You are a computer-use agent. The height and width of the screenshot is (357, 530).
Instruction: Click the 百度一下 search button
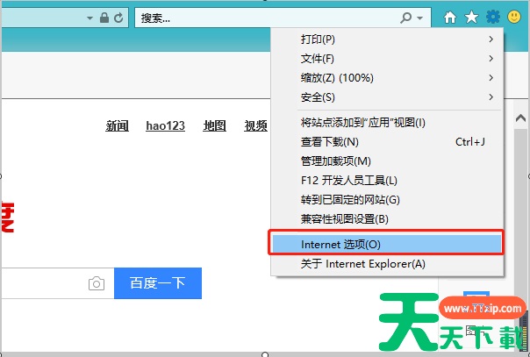tap(158, 283)
